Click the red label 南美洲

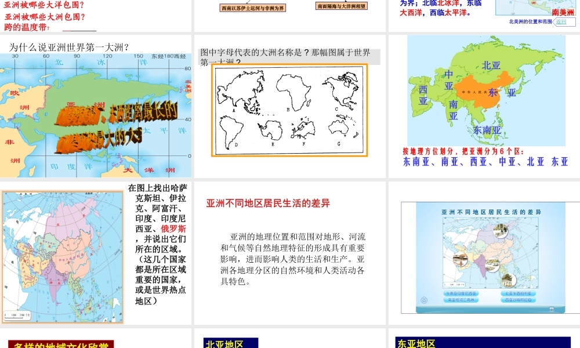(x=563, y=12)
